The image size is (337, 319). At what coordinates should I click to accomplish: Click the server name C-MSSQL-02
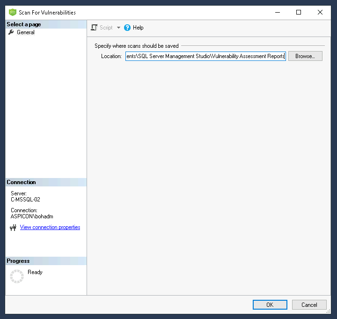[25, 200]
